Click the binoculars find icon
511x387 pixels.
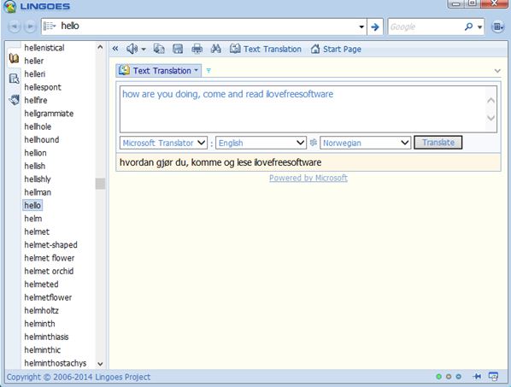pyautogui.click(x=215, y=49)
